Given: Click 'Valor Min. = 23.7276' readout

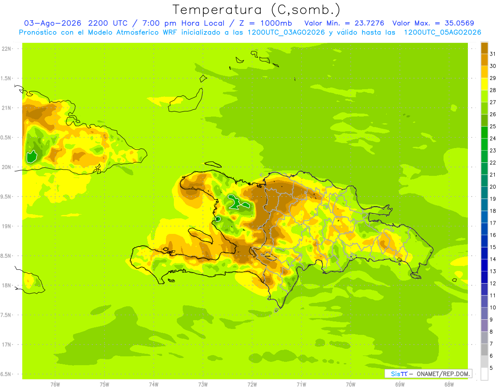Looking at the screenshot, I should (x=344, y=23).
